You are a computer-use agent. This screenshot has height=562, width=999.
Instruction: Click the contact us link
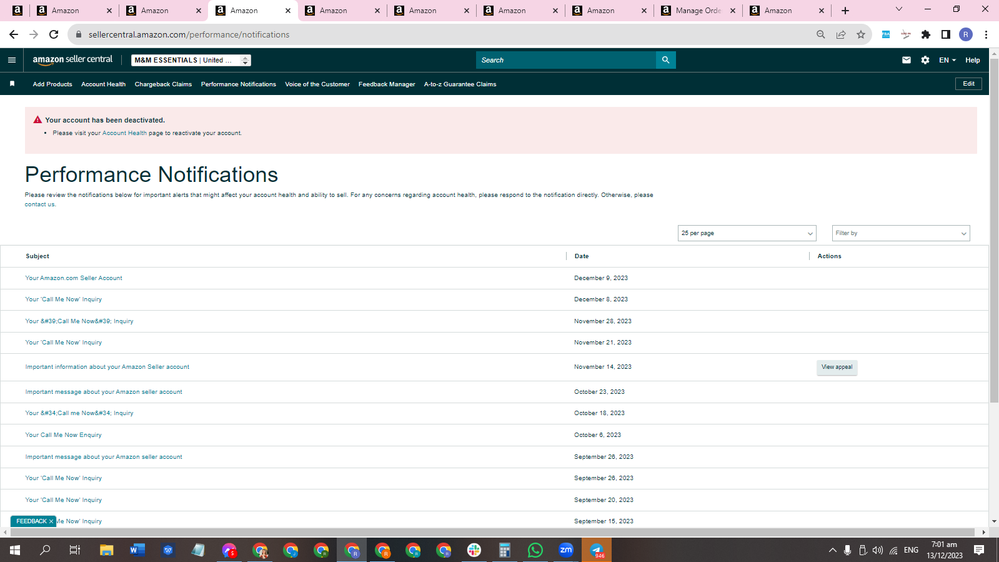click(40, 204)
